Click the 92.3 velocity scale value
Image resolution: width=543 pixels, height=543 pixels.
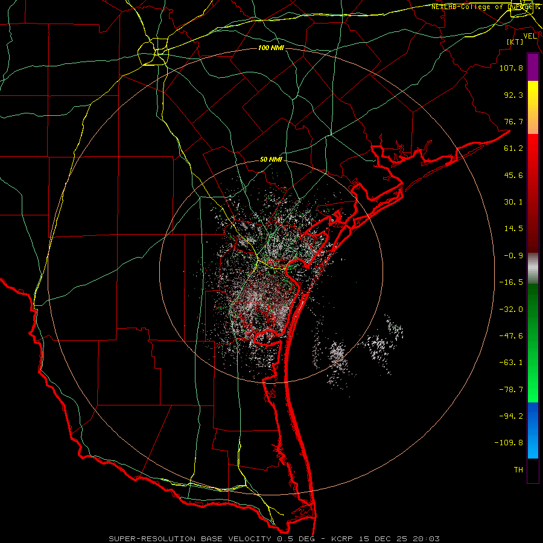(513, 95)
